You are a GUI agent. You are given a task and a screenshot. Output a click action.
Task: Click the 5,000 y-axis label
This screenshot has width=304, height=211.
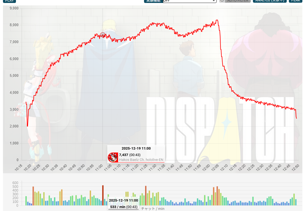(x=14, y=76)
